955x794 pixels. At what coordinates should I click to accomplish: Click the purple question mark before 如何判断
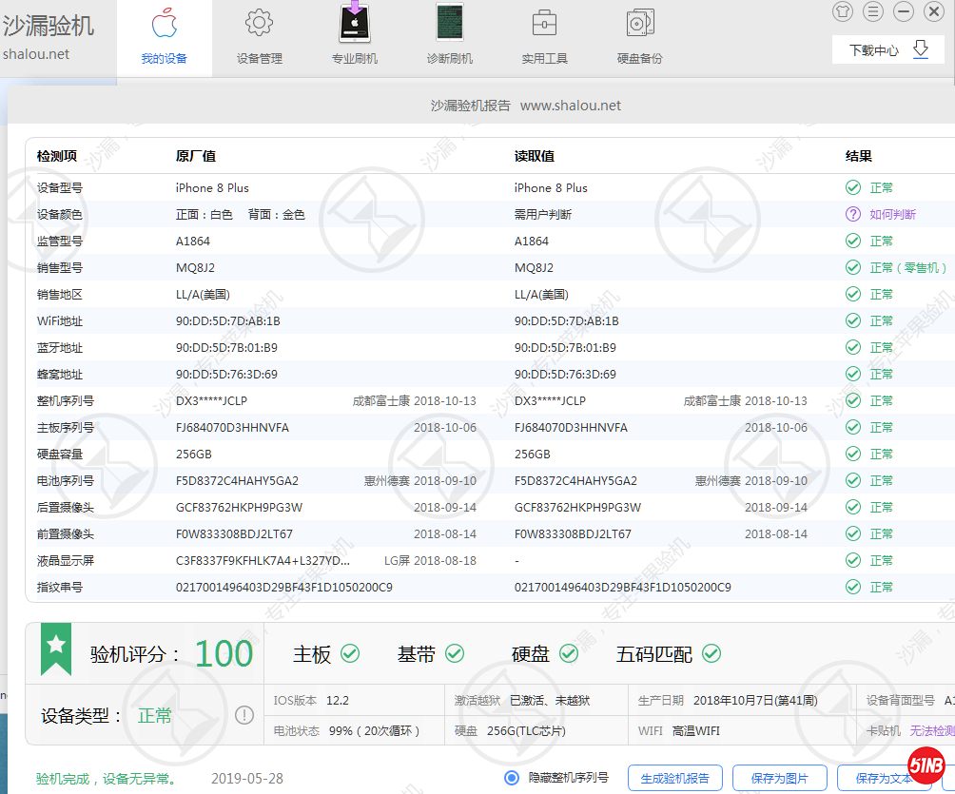852,214
